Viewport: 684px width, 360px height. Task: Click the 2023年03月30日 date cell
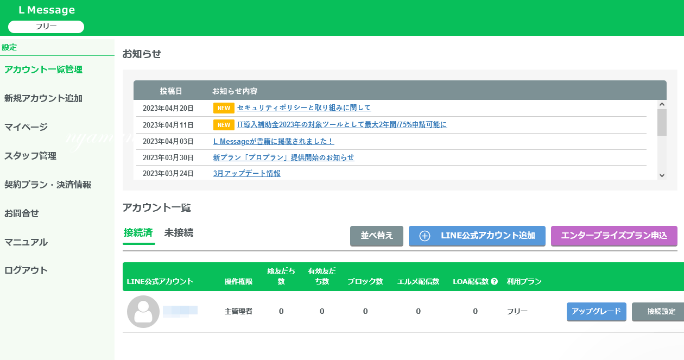pyautogui.click(x=168, y=157)
